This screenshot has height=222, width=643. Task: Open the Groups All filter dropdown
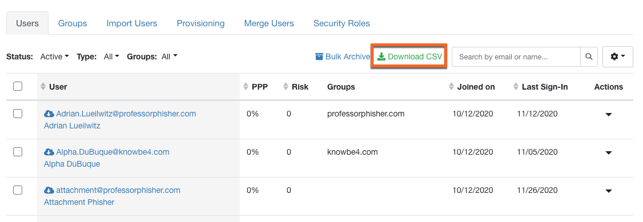pyautogui.click(x=170, y=56)
